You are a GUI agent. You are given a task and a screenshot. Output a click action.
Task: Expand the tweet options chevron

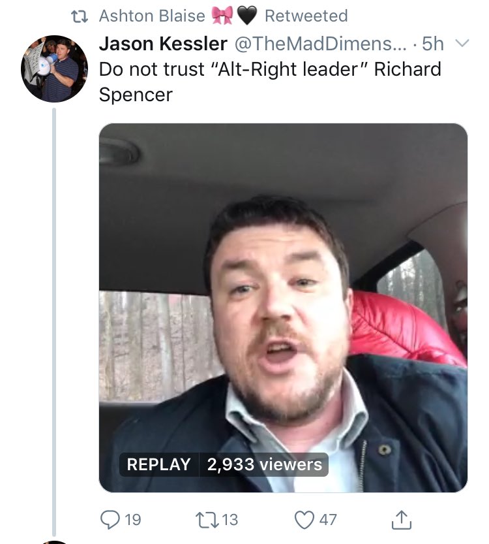coord(462,43)
